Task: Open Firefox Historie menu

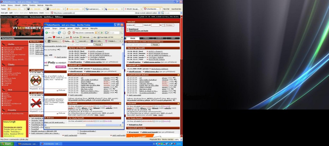Action: point(70,28)
